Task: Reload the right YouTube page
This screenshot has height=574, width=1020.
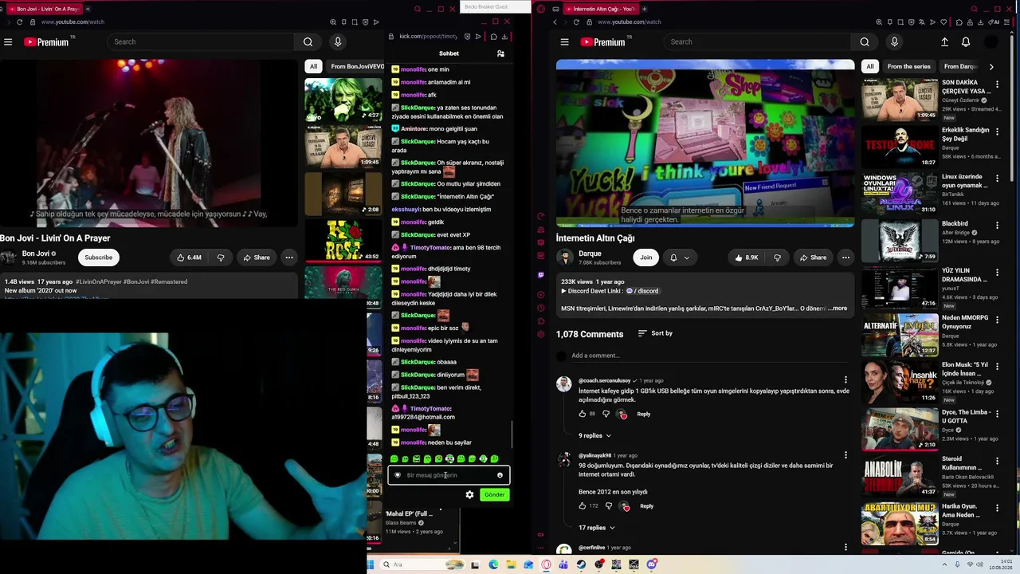Action: (576, 22)
